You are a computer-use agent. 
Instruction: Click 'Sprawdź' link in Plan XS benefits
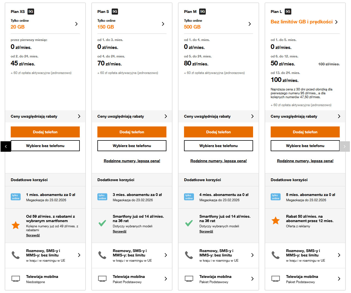33,235
